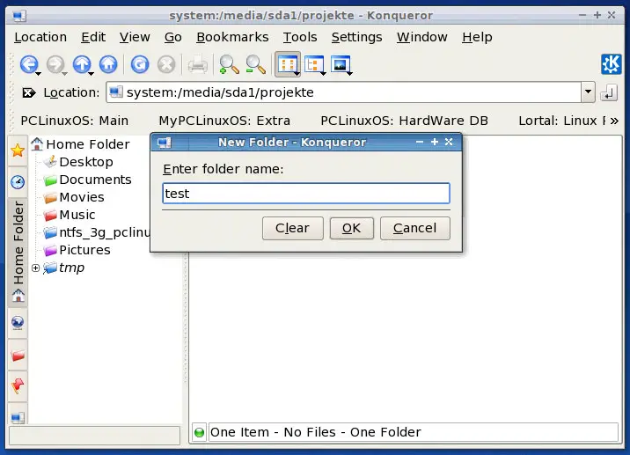Viewport: 630px width, 455px height.
Task: Click the green status indicator in status bar
Action: 199,432
